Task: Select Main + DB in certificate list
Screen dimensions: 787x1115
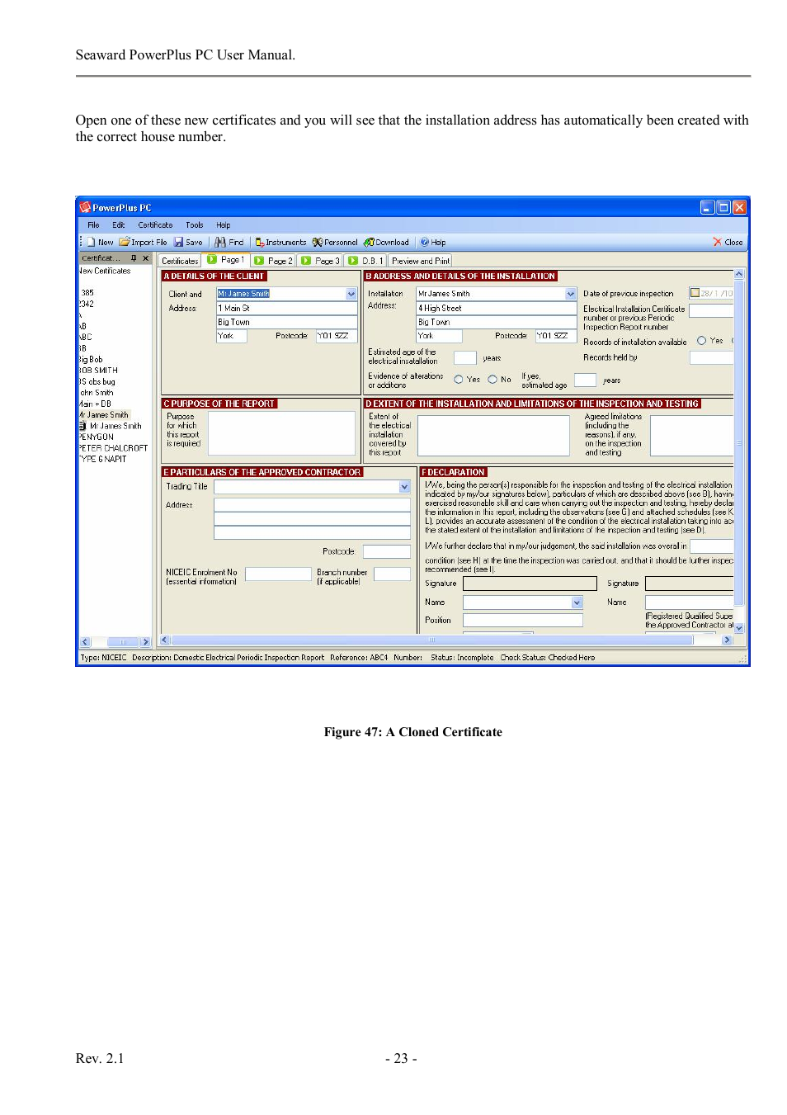Action: click(95, 404)
